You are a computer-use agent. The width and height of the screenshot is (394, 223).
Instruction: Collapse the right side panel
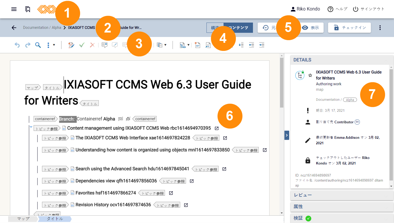287,135
